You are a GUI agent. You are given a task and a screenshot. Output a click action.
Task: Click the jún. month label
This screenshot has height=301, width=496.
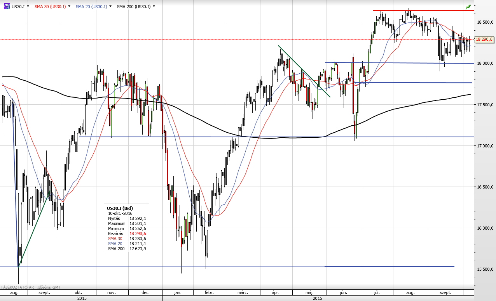click(344, 292)
